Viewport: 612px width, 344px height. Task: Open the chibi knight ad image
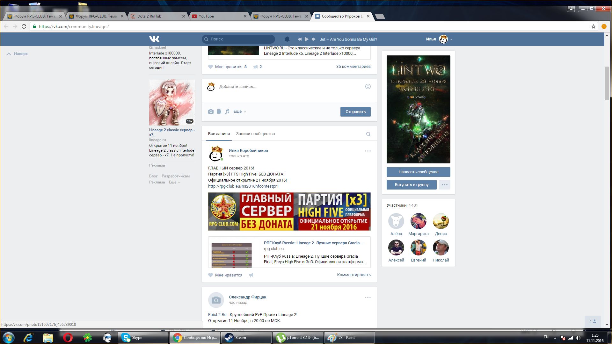click(172, 102)
